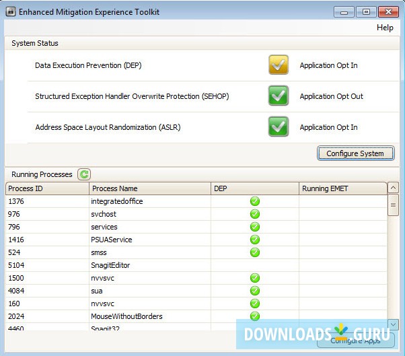This screenshot has width=405, height=356.
Task: Click the Address Space Layout Randomization label
Action: pos(108,127)
